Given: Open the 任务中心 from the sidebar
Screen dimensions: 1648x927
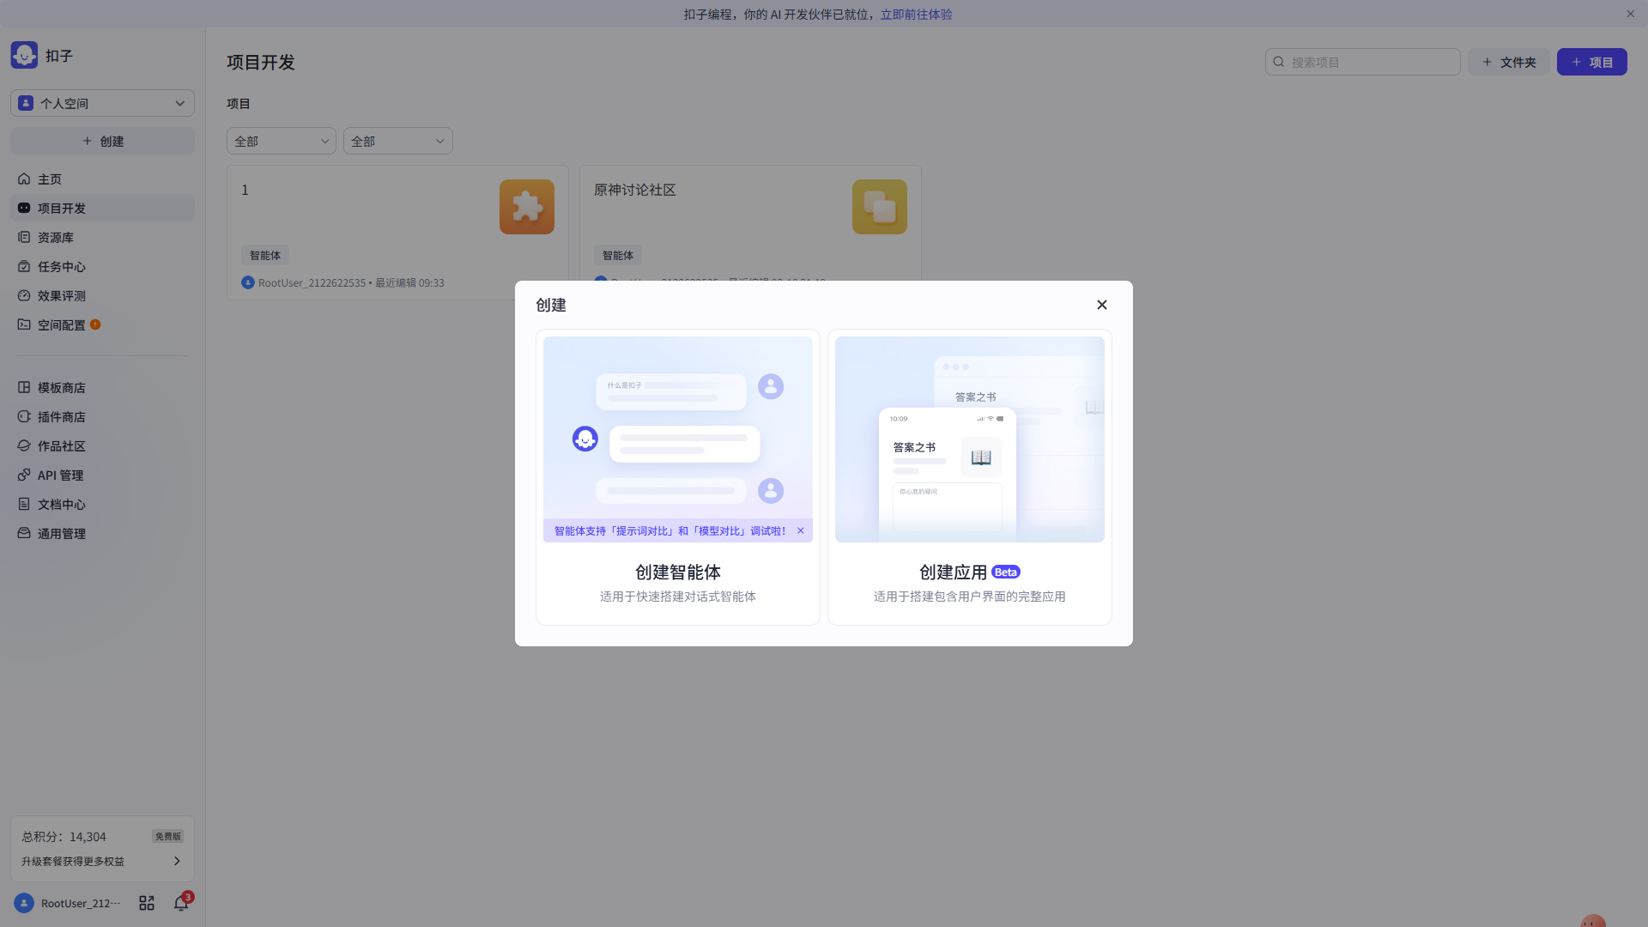Looking at the screenshot, I should click(x=60, y=266).
